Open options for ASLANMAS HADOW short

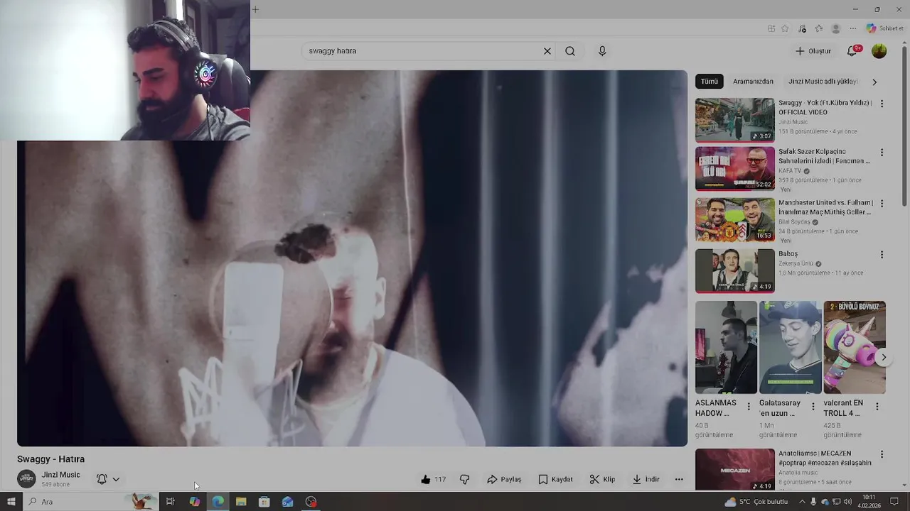tap(749, 407)
